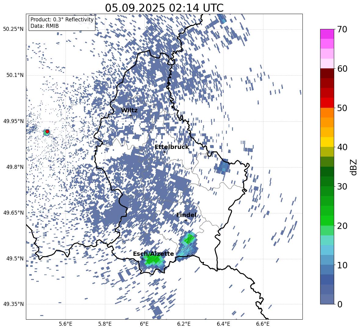Click the 5.6°E longitude label
Image resolution: width=361 pixels, height=330 pixels.
pyautogui.click(x=65, y=324)
